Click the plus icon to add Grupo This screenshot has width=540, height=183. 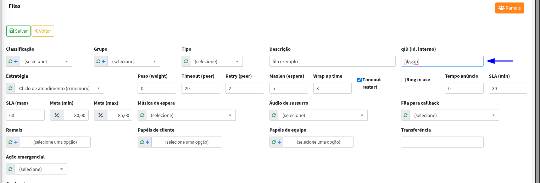(104, 61)
